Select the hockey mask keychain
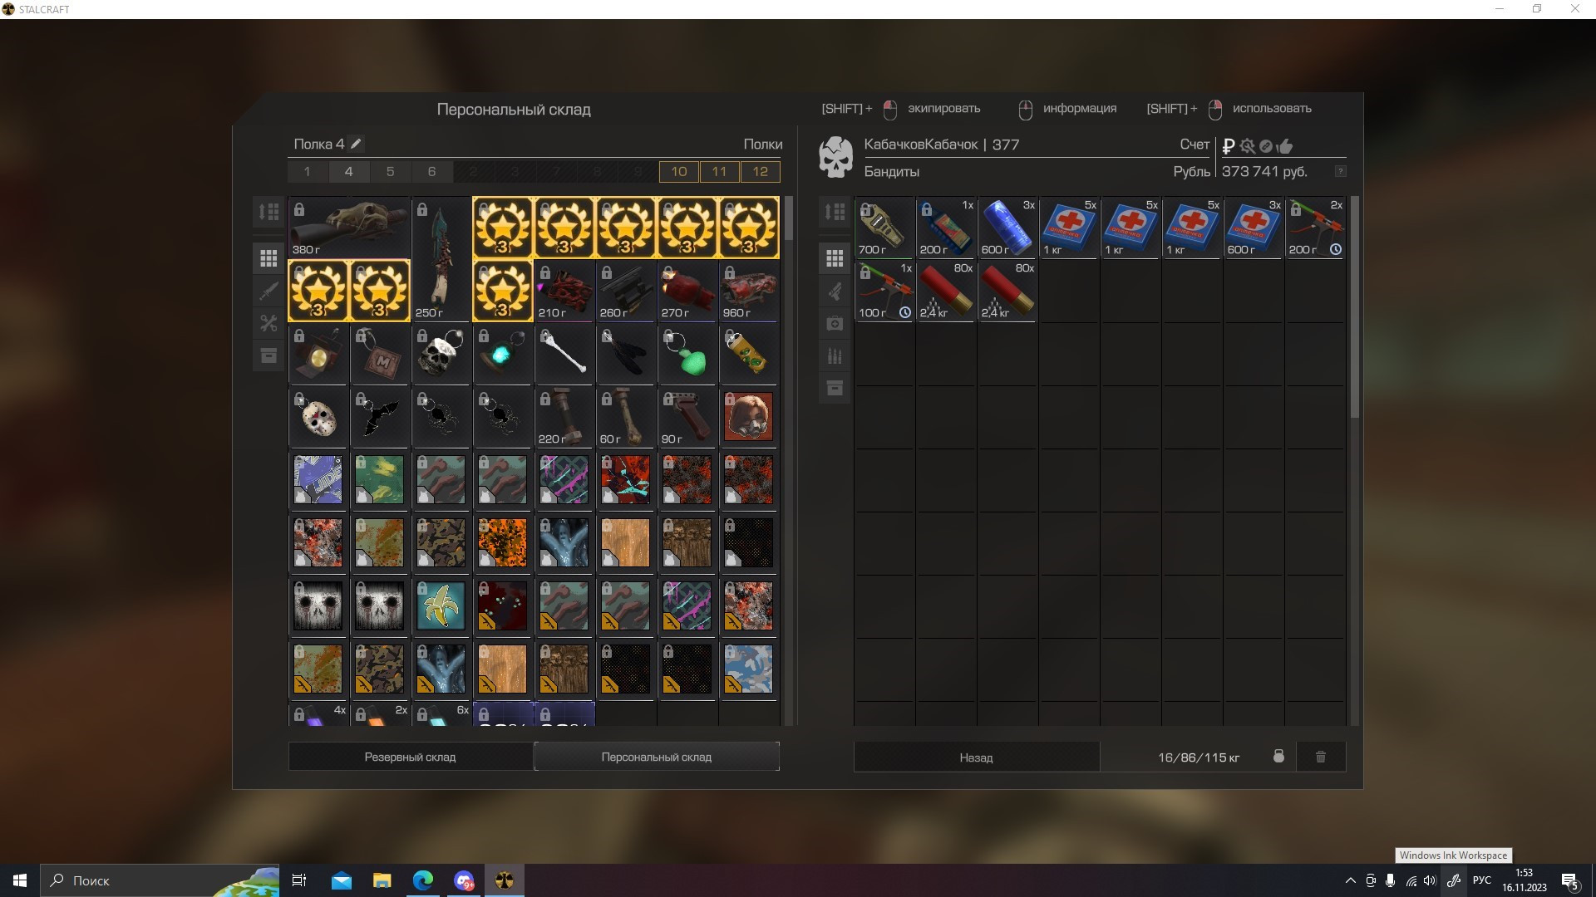Viewport: 1596px width, 897px height. pos(318,417)
